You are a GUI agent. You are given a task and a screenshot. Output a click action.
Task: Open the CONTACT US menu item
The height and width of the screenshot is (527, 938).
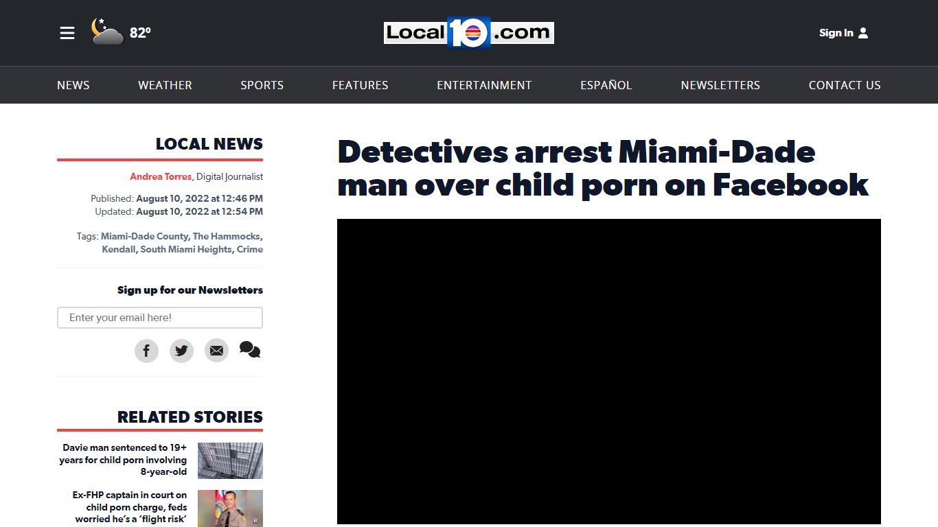point(845,85)
